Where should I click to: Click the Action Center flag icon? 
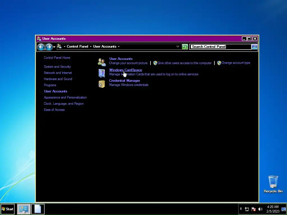253,209
